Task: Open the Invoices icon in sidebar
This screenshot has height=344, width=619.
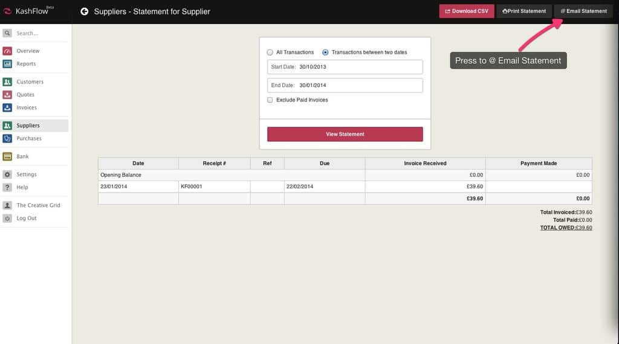Action: pos(7,107)
